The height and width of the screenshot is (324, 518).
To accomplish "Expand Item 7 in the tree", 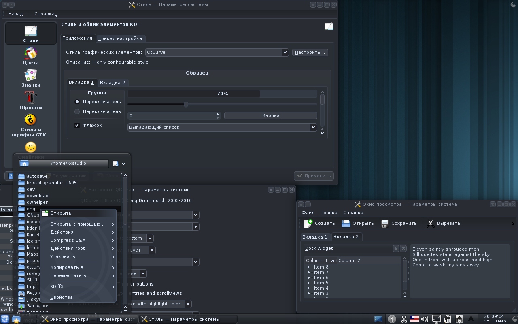I will pos(308,272).
